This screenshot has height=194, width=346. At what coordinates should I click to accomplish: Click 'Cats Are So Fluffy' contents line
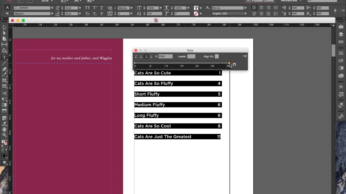[178, 84]
